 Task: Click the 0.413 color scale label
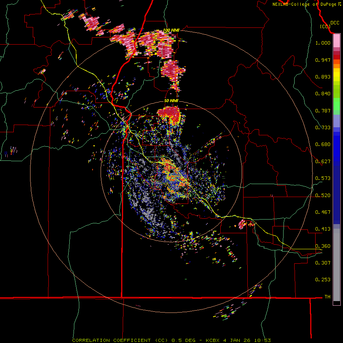tap(323, 229)
